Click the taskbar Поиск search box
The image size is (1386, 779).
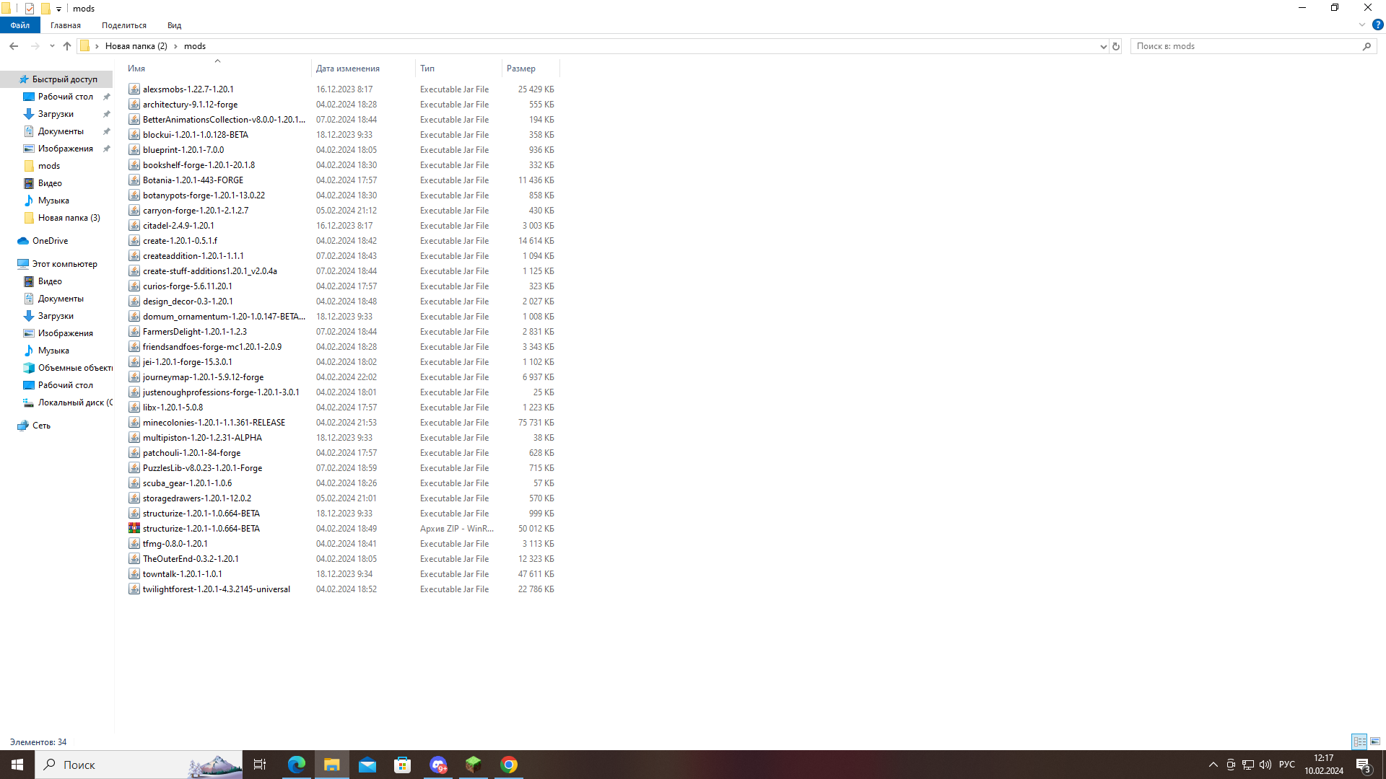pos(139,765)
